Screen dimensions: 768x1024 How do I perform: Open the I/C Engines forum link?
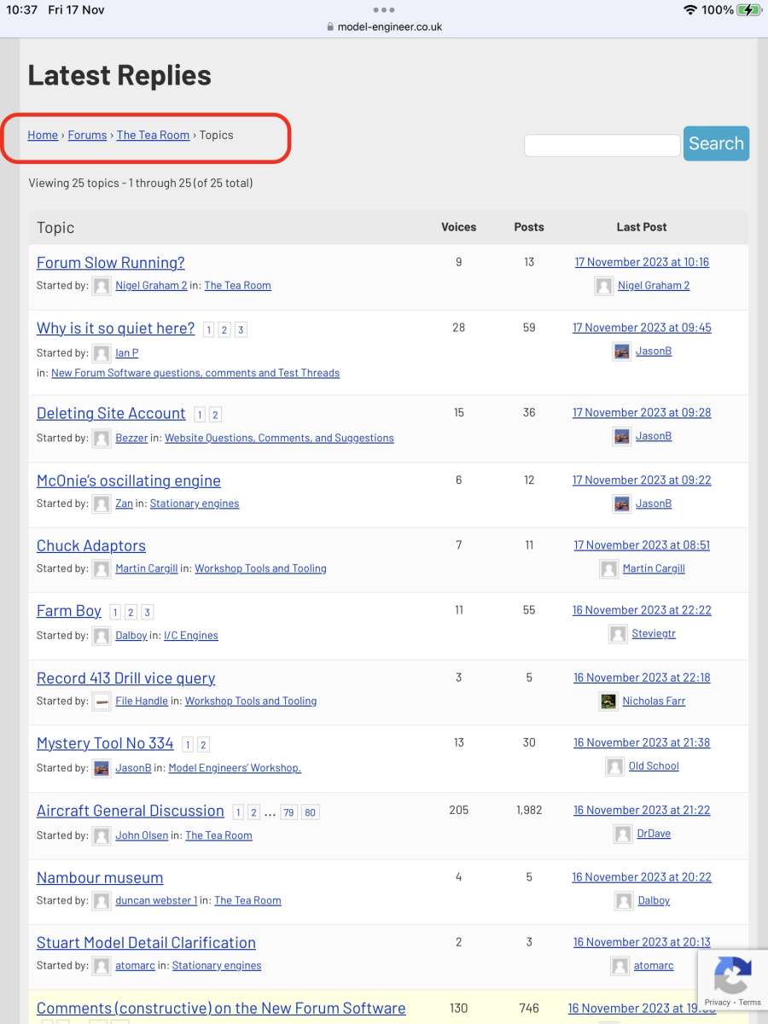click(x=191, y=636)
